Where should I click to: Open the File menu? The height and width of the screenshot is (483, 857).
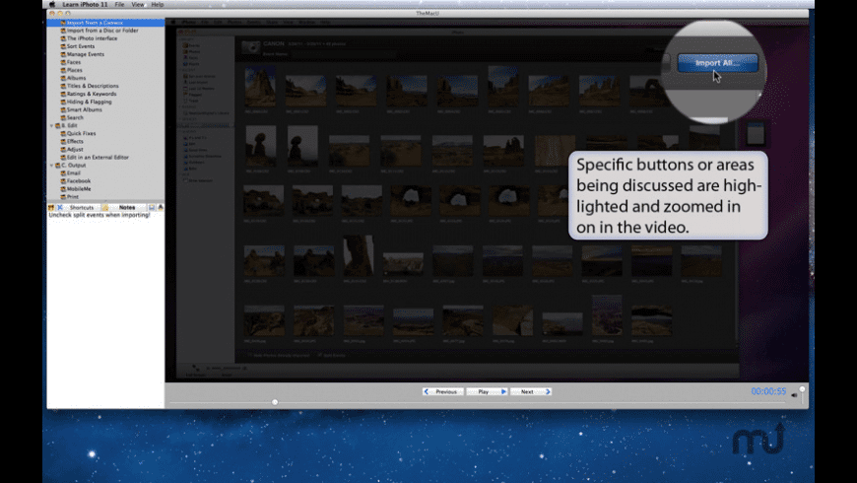point(119,4)
